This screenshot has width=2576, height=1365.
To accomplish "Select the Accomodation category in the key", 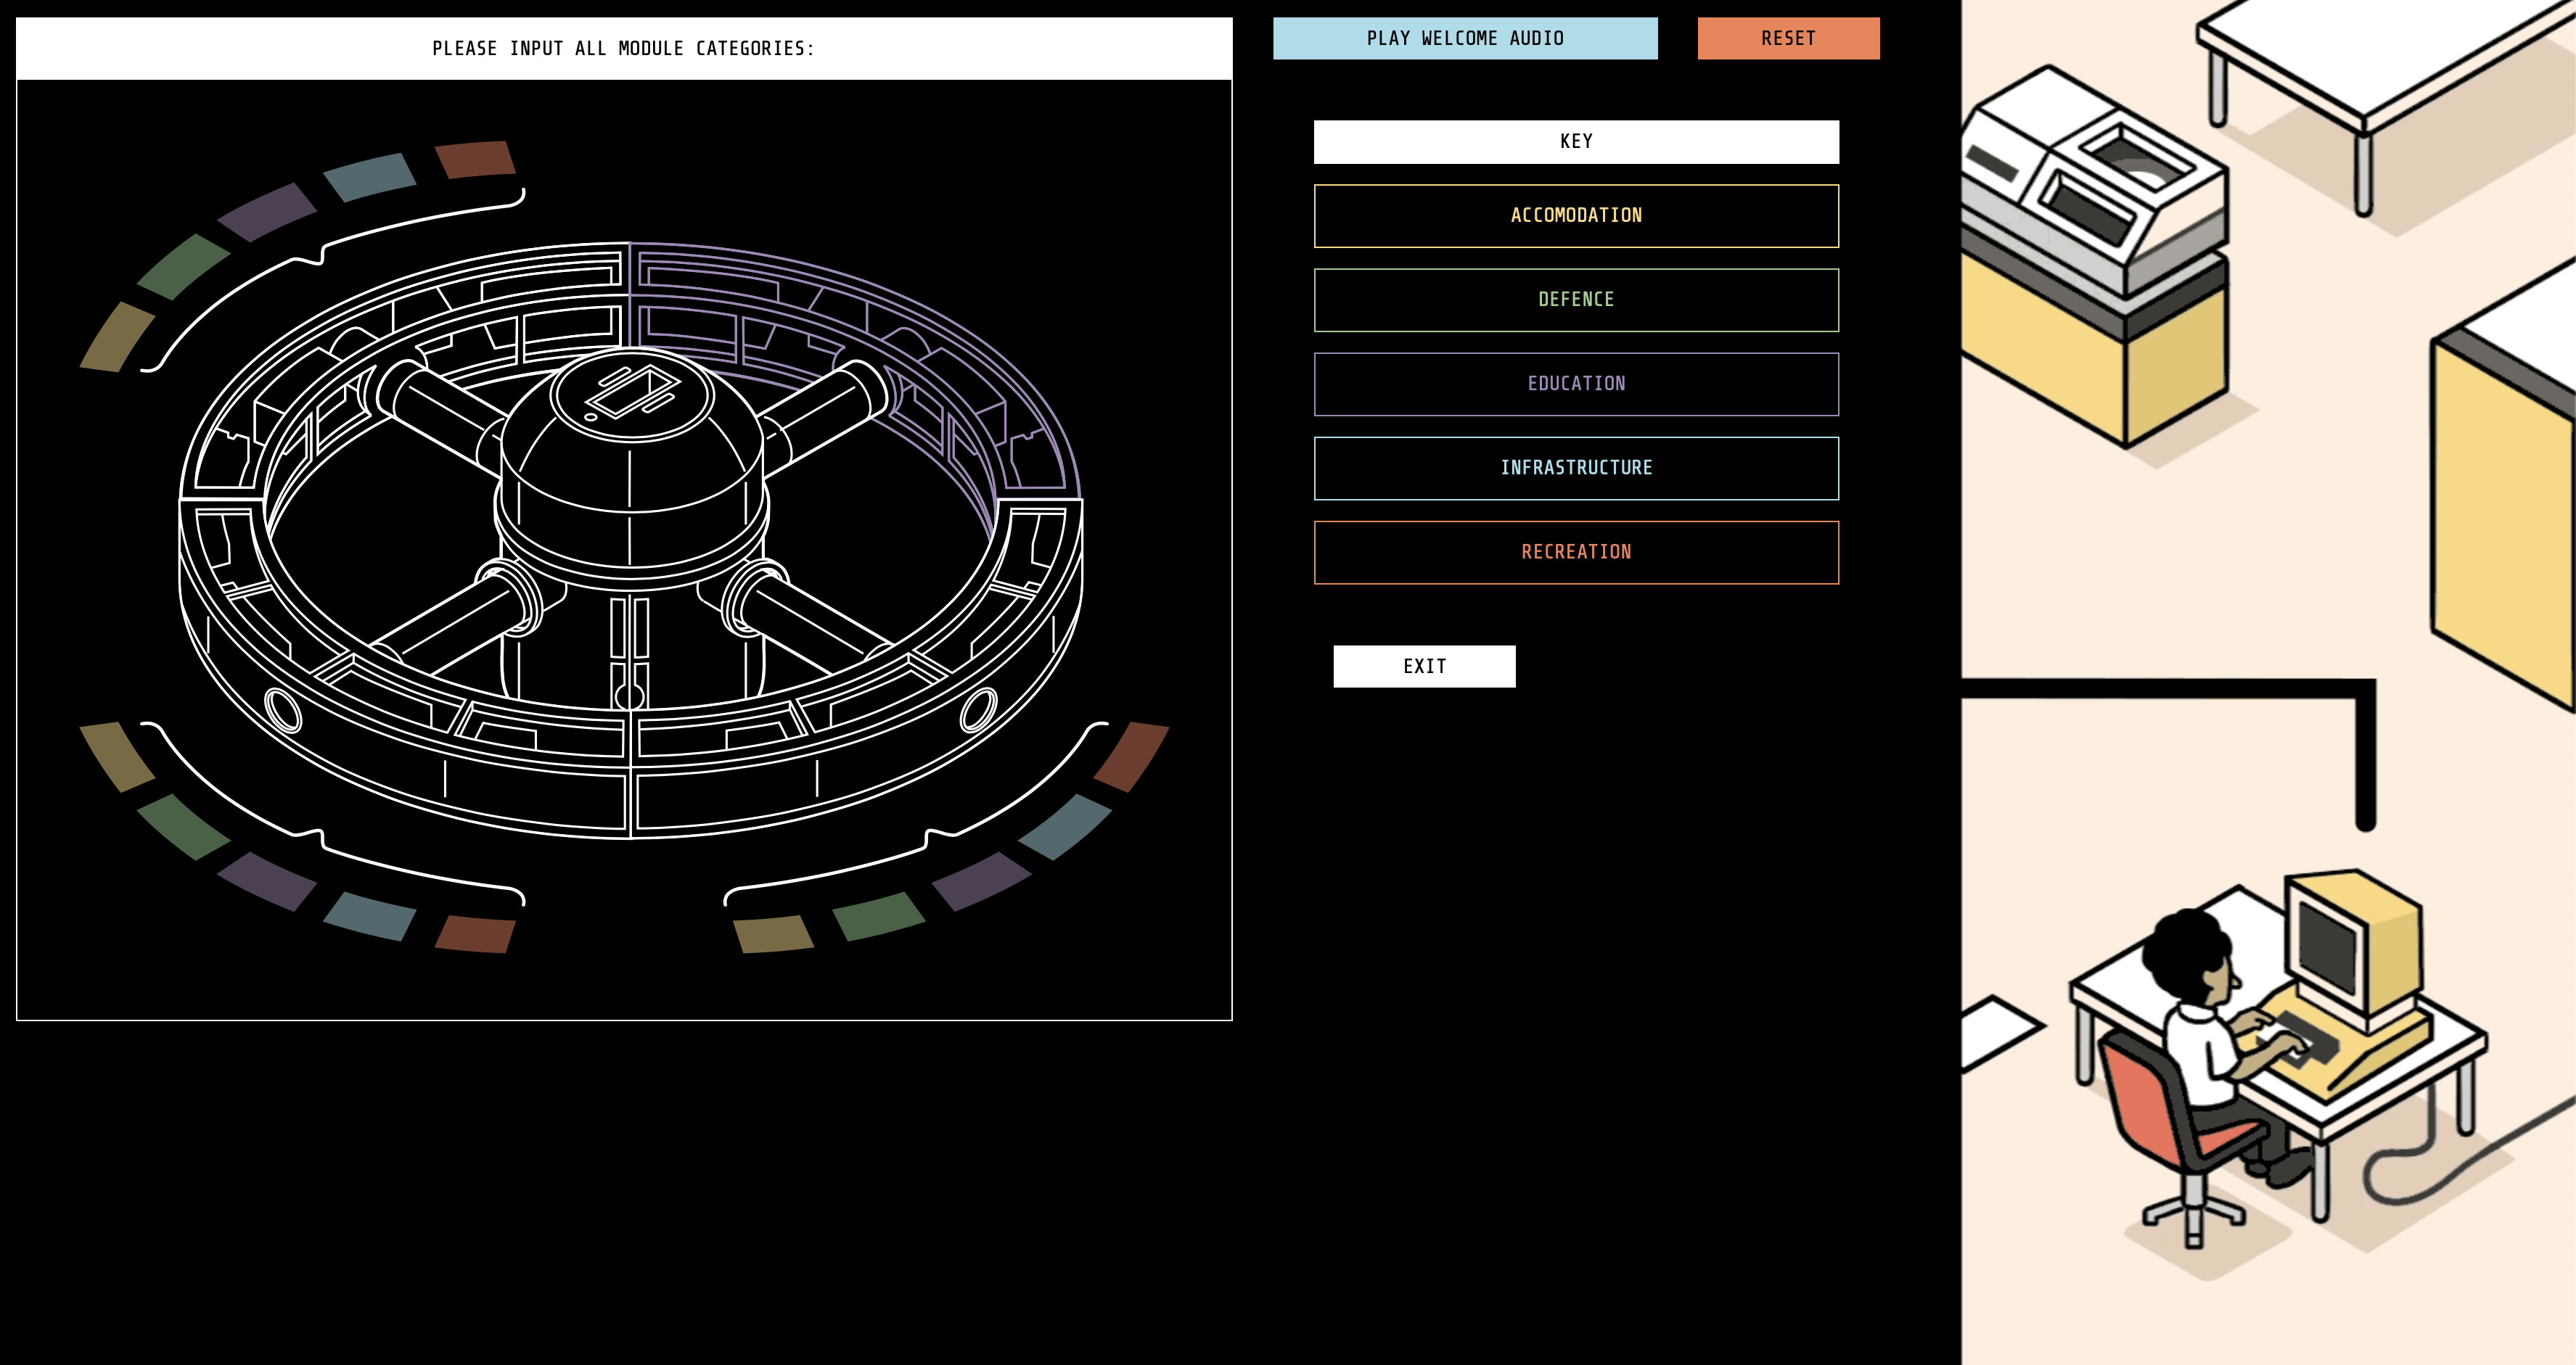I will (x=1575, y=216).
